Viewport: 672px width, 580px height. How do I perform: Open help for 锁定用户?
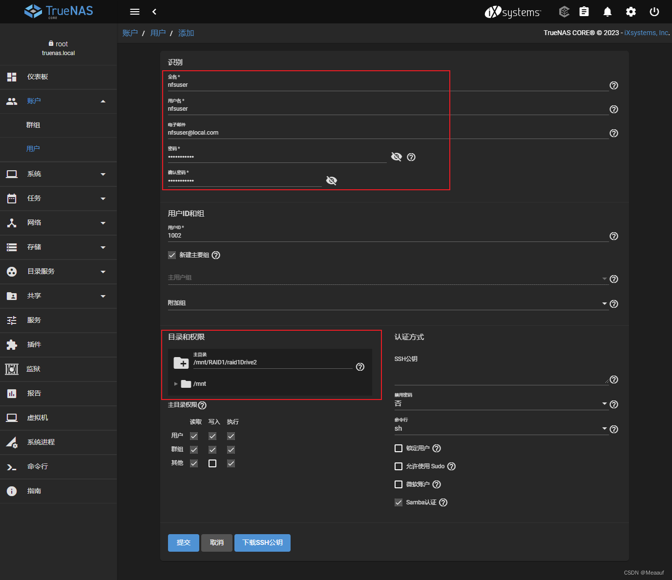[437, 448]
